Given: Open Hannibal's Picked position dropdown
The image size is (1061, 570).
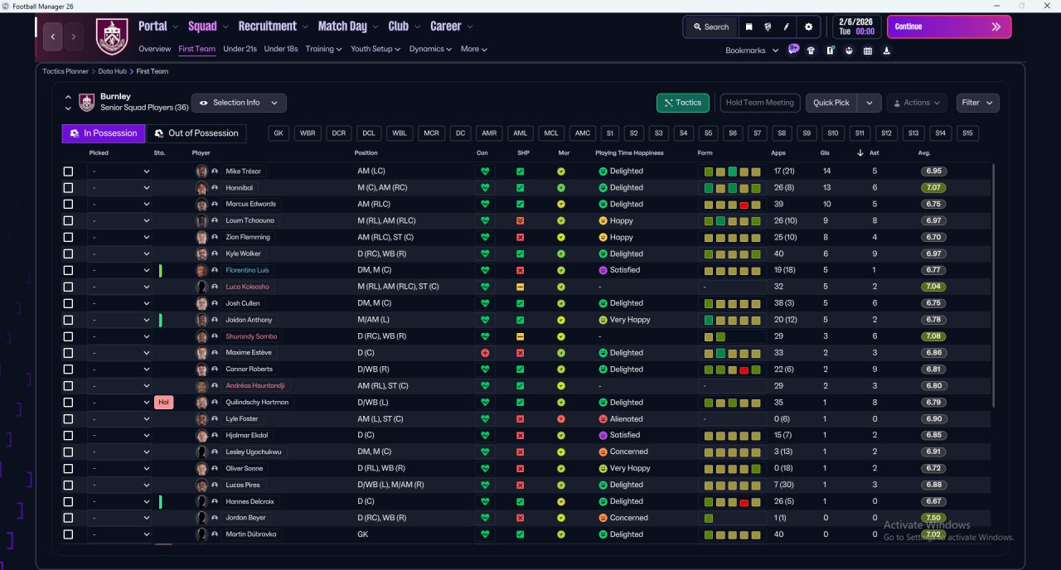Looking at the screenshot, I should point(120,188).
